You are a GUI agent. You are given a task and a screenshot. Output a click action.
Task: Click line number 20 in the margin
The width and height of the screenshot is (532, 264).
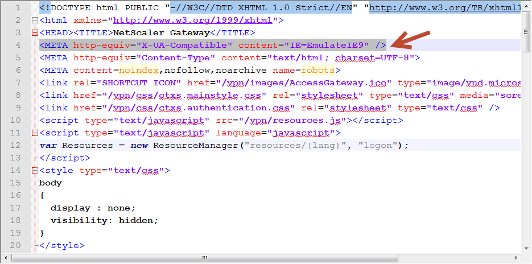[x=16, y=246]
